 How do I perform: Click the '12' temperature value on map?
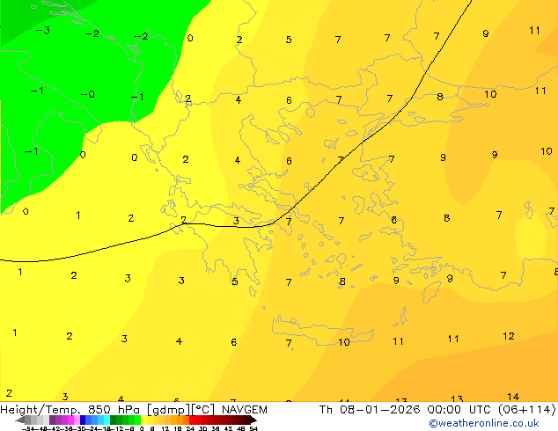point(509,336)
